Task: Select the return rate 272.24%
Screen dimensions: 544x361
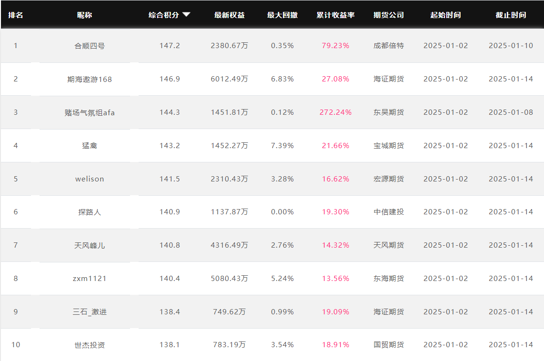Action: [x=335, y=112]
